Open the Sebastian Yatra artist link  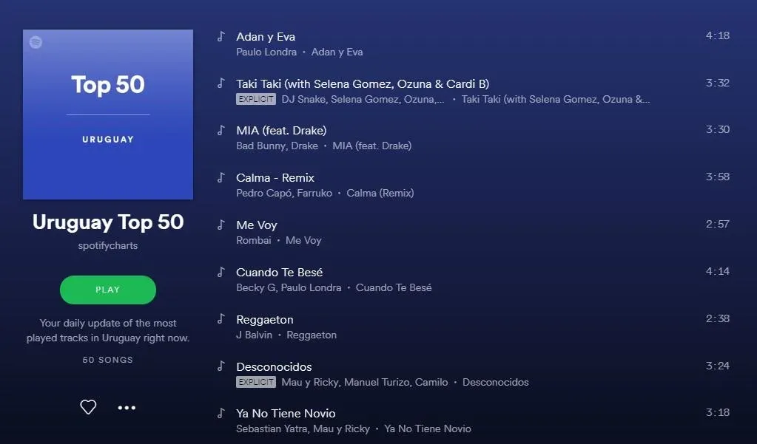point(272,428)
